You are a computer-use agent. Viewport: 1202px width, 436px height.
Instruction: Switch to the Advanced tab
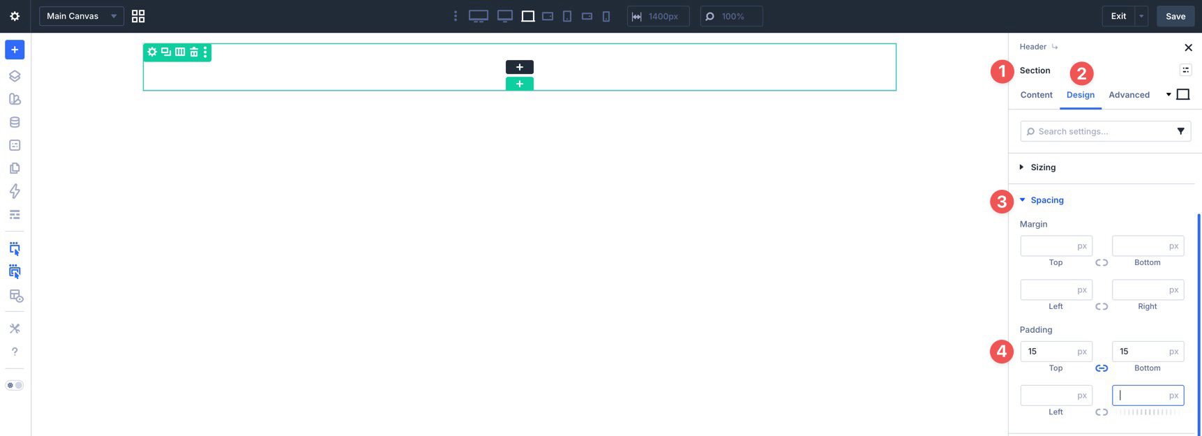point(1129,95)
